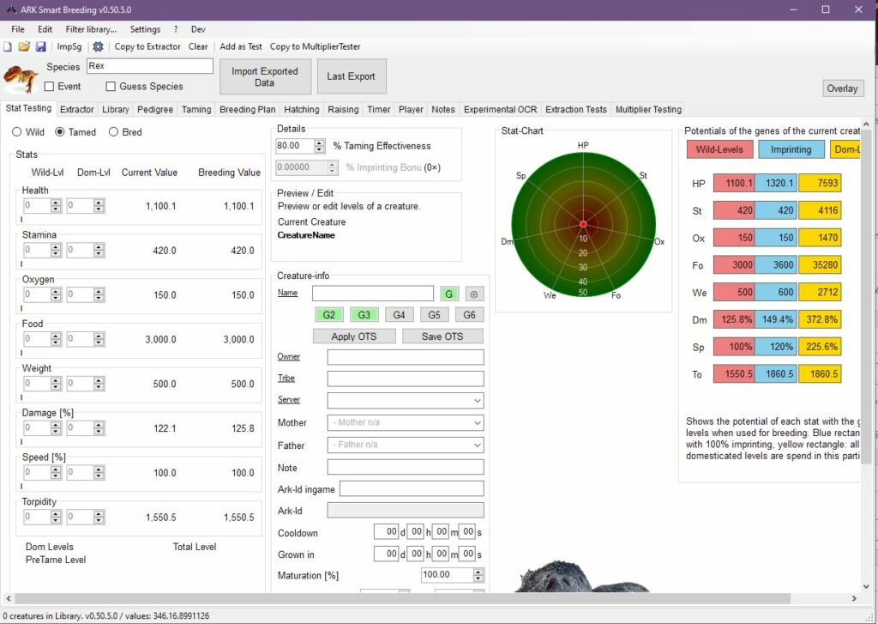The image size is (878, 624).
Task: Enable the Event checkbox
Action: (x=50, y=87)
